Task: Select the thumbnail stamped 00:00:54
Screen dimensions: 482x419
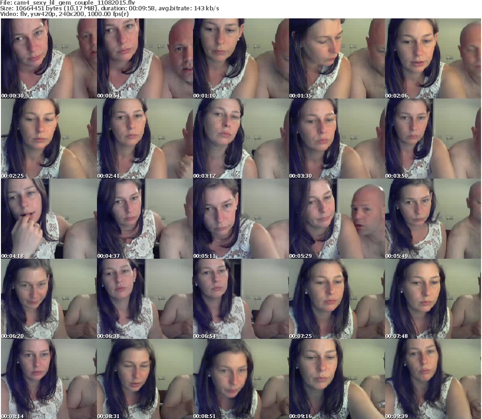Action: click(x=145, y=58)
